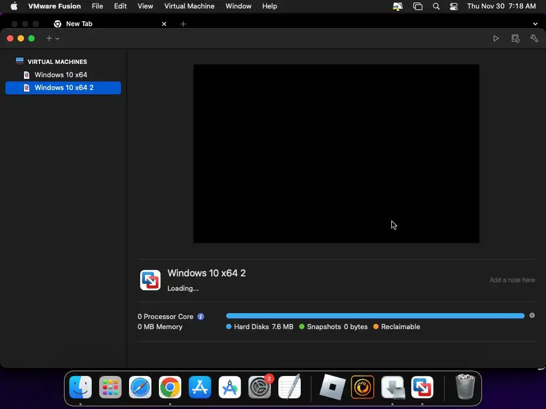
Task: Click the date and time in menu bar
Action: [x=501, y=6]
